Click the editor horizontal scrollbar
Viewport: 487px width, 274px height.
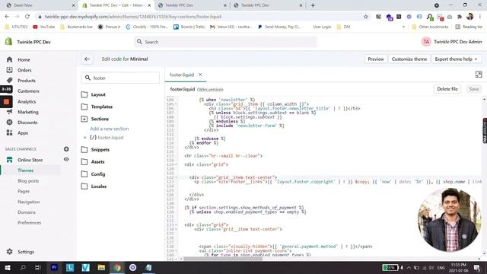pyautogui.click(x=223, y=259)
